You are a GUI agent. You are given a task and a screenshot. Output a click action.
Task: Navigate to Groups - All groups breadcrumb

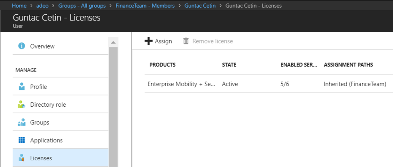(82, 6)
